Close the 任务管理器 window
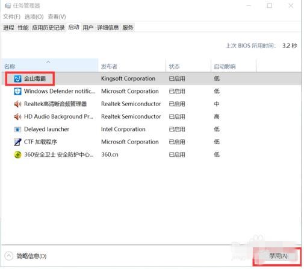This screenshot has height=269, width=304. point(291,5)
